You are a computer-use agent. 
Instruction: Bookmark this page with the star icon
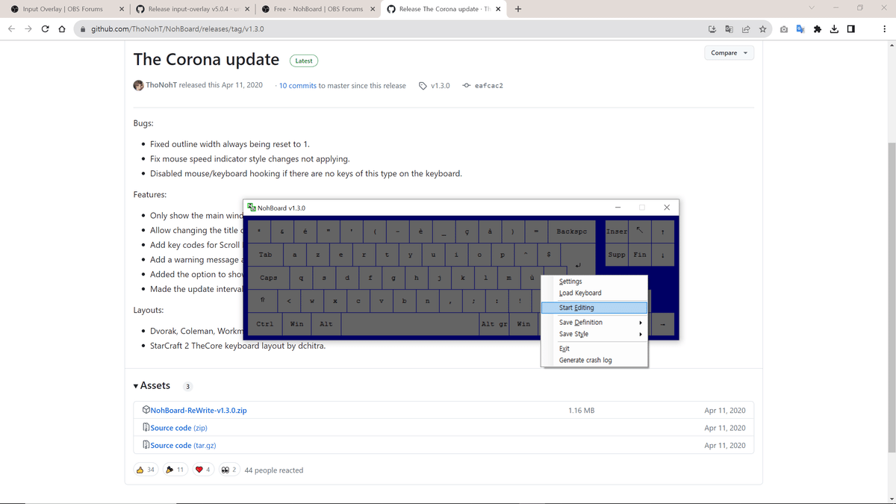pyautogui.click(x=762, y=29)
